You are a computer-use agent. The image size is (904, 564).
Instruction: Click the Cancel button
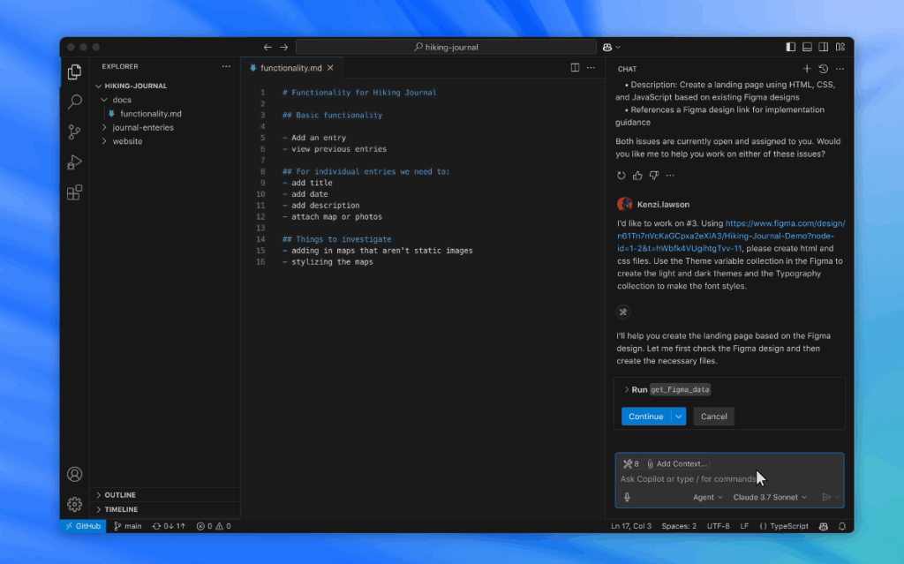click(x=713, y=417)
